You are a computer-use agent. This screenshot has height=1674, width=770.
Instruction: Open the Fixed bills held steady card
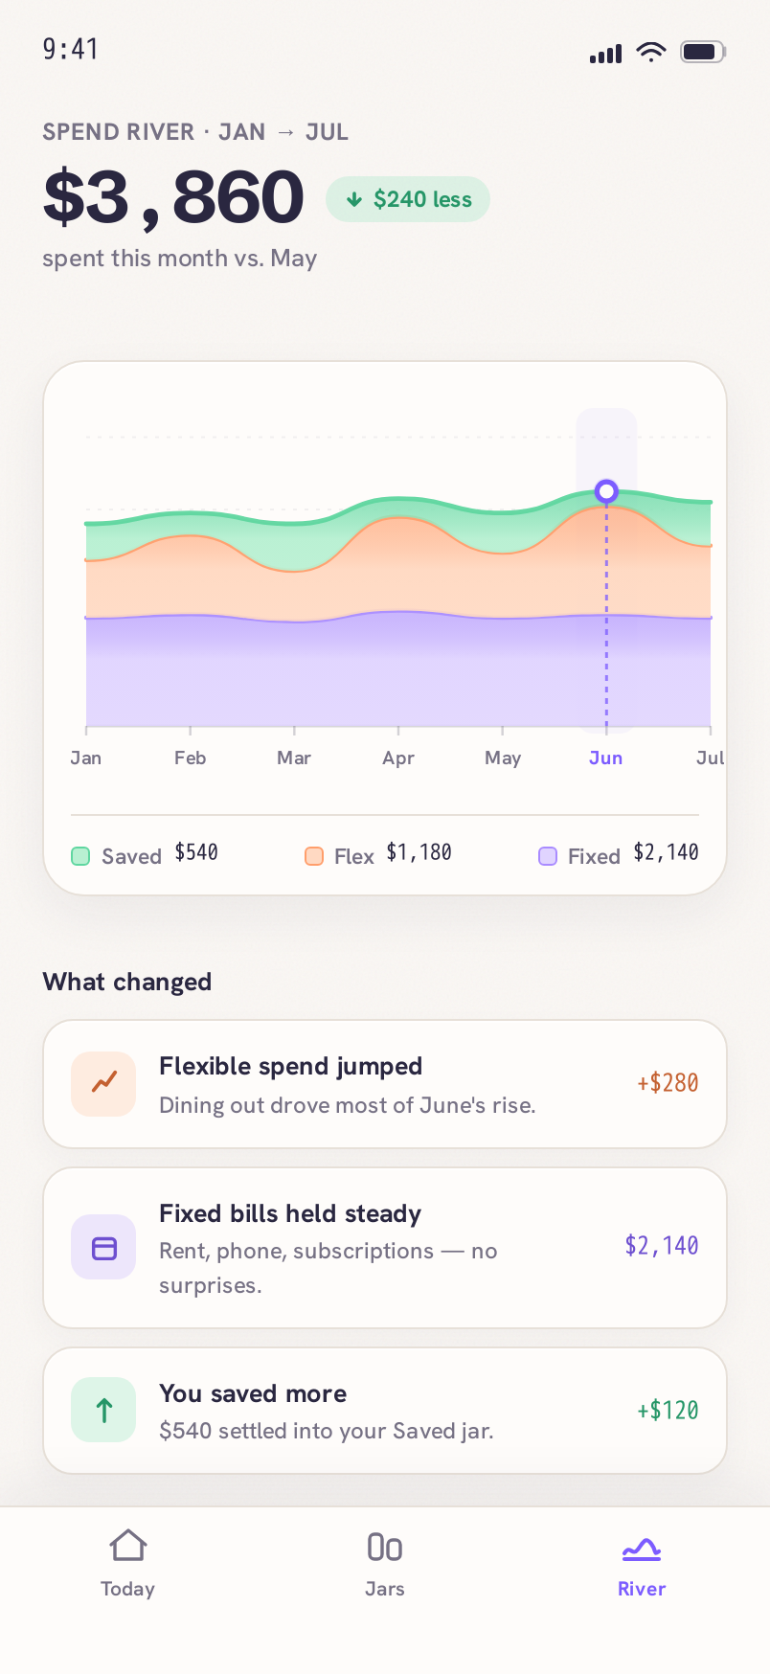(385, 1248)
